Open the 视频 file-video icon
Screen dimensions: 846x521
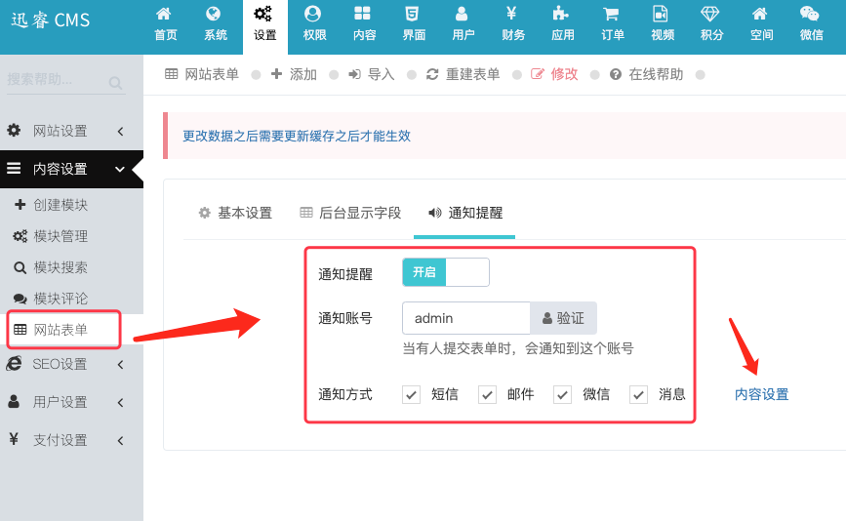661,14
